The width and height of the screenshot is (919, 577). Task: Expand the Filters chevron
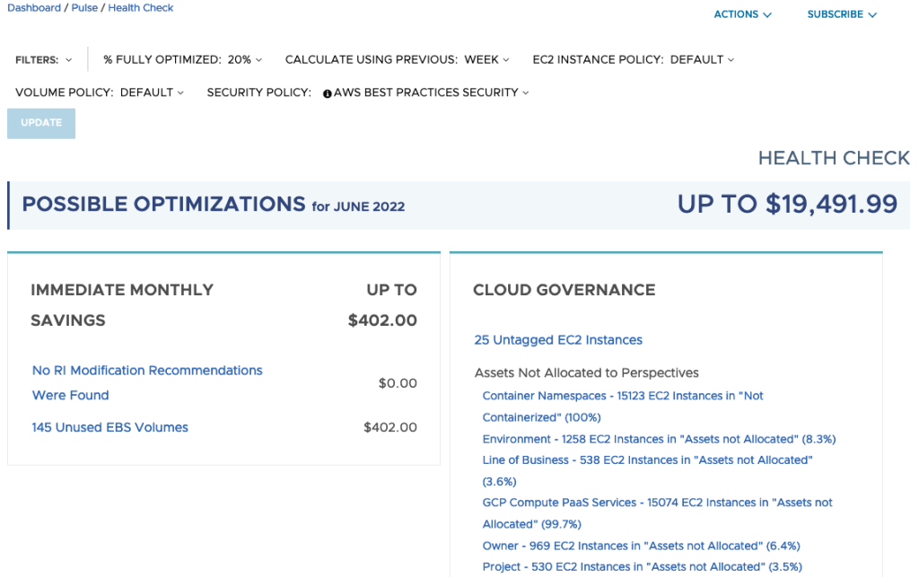(69, 60)
